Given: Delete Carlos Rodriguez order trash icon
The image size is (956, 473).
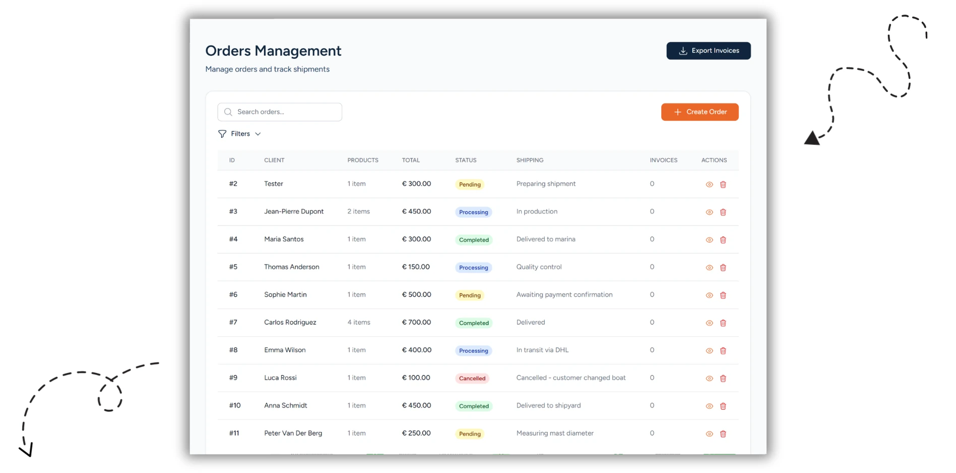Looking at the screenshot, I should (x=723, y=323).
